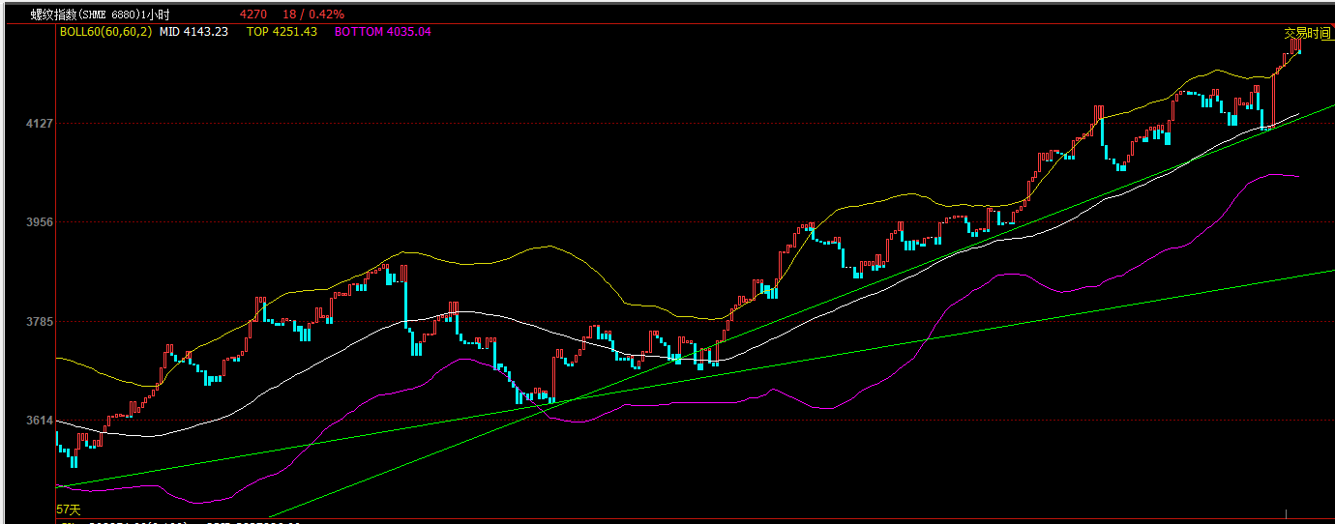
Task: Click the small time marker on bottom axis
Action: [x=1286, y=512]
